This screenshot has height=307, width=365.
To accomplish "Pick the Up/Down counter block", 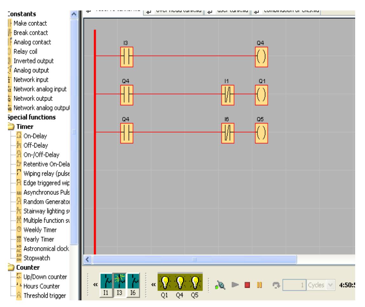I will click(x=42, y=277).
